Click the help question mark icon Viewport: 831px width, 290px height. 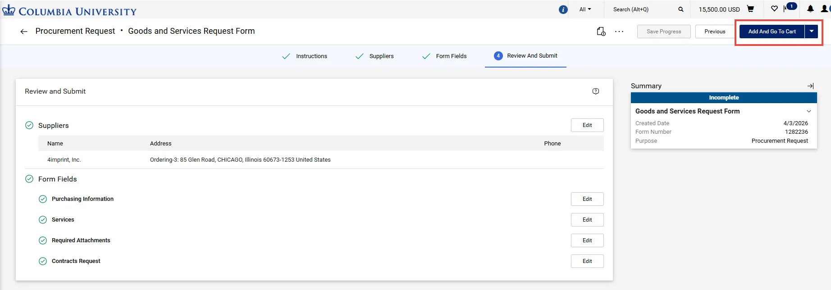[596, 91]
